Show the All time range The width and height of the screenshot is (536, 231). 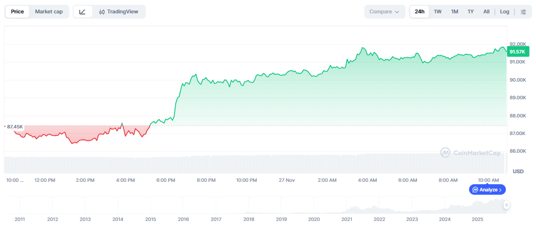click(x=486, y=11)
